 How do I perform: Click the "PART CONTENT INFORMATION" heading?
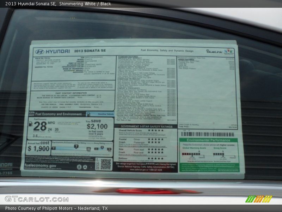pyautogui.click(x=71, y=93)
